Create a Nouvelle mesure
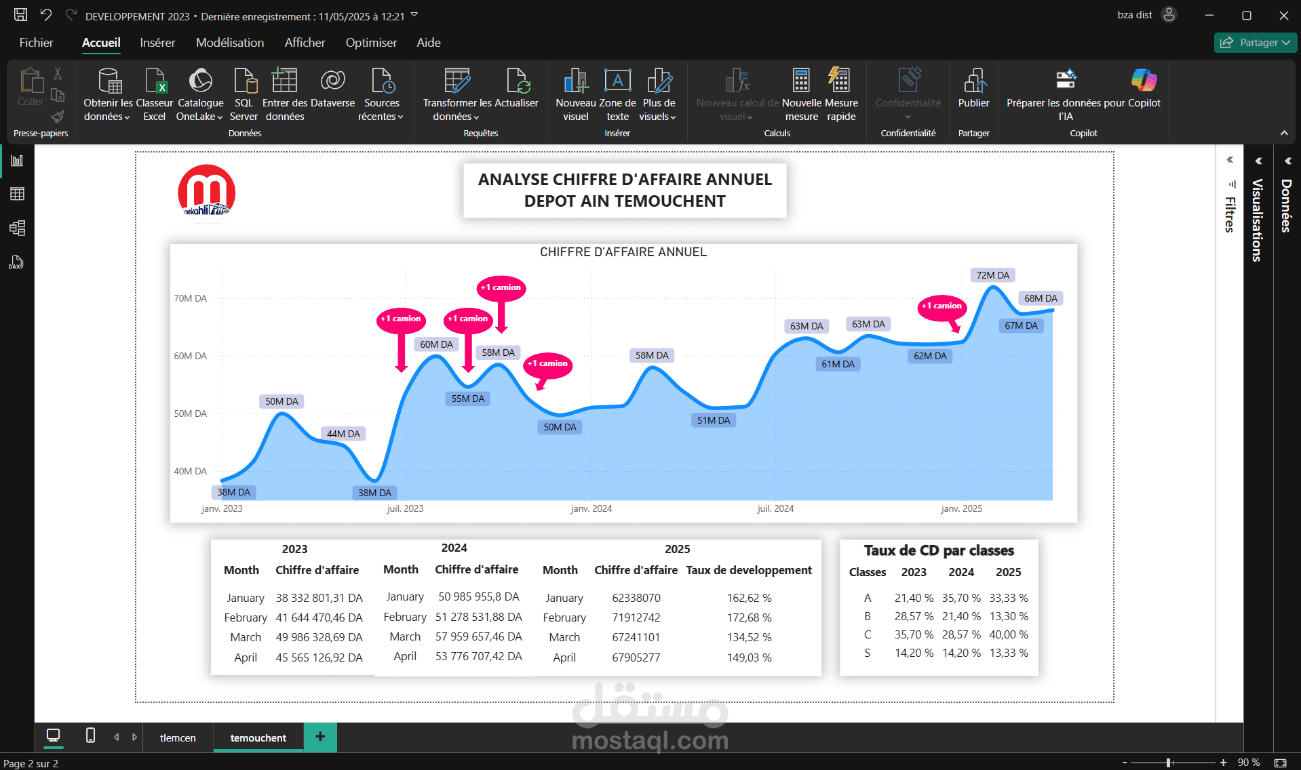Screen dimensions: 1301x770 802,95
